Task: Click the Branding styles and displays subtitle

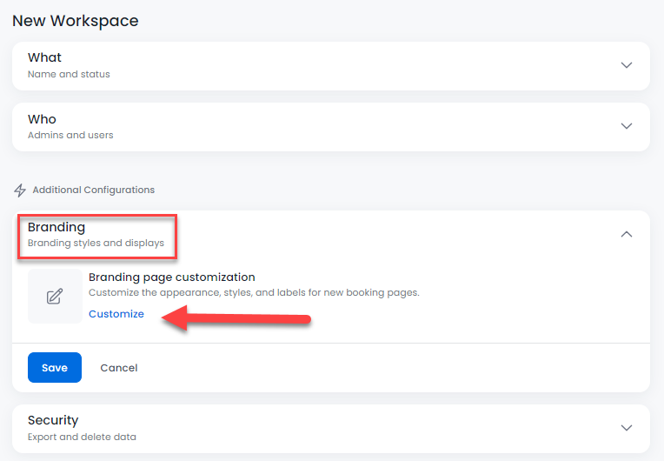Action: (96, 244)
